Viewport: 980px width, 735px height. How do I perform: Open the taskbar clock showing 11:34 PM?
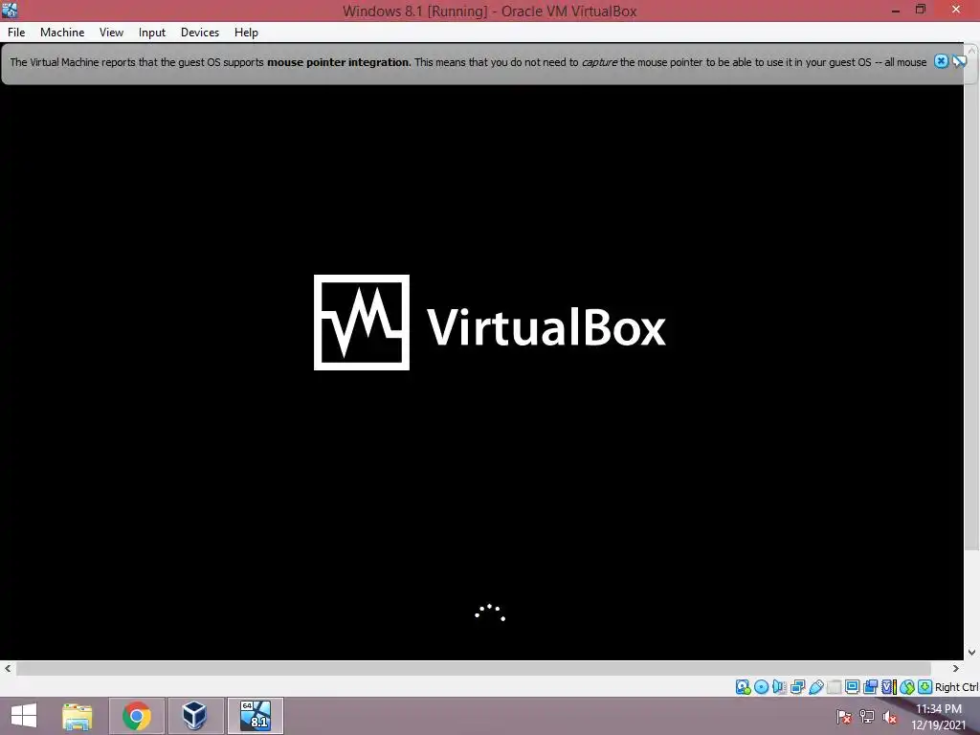coord(938,717)
